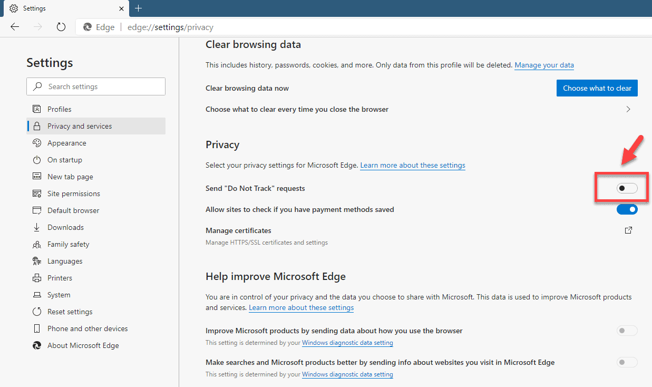
Task: Disable payment methods check toggle
Action: 627,209
